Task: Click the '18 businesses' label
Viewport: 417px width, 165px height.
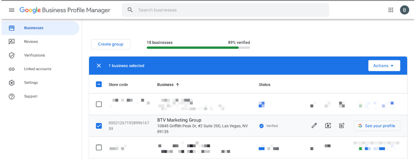Action: click(160, 43)
